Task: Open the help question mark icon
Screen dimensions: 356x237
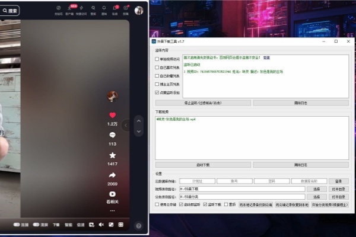Action: [138, 225]
